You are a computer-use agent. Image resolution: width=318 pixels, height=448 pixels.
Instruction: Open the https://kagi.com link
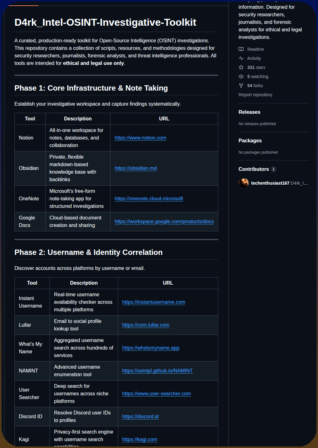coord(140,440)
